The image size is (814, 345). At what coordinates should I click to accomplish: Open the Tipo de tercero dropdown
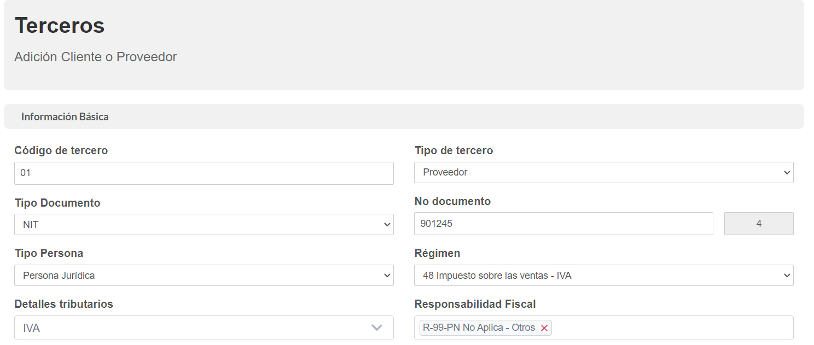pos(604,172)
